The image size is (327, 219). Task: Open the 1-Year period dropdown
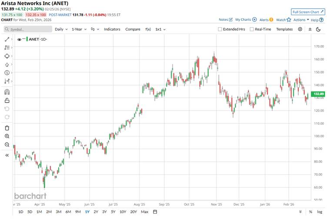pyautogui.click(x=79, y=30)
